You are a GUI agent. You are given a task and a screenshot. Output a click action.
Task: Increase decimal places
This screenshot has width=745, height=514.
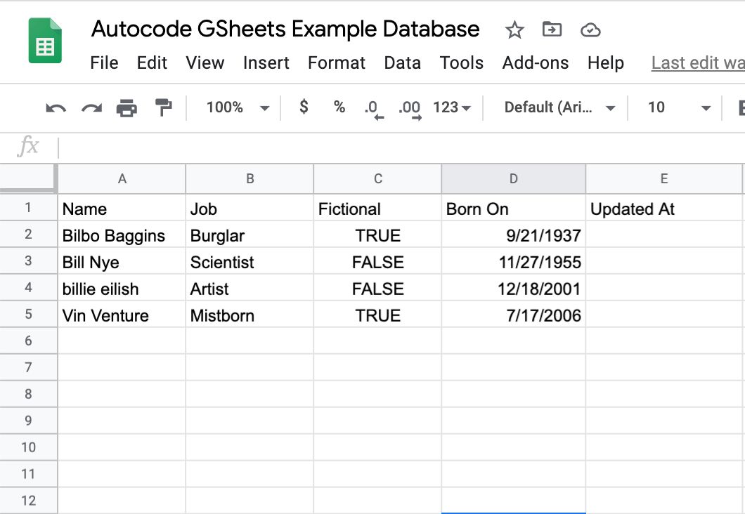point(408,106)
